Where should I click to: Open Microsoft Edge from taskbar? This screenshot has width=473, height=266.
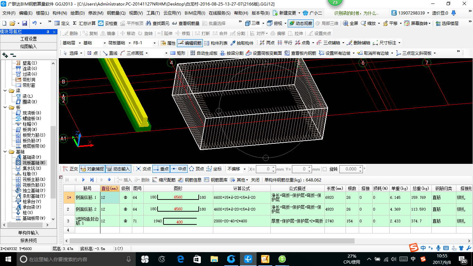(180, 259)
